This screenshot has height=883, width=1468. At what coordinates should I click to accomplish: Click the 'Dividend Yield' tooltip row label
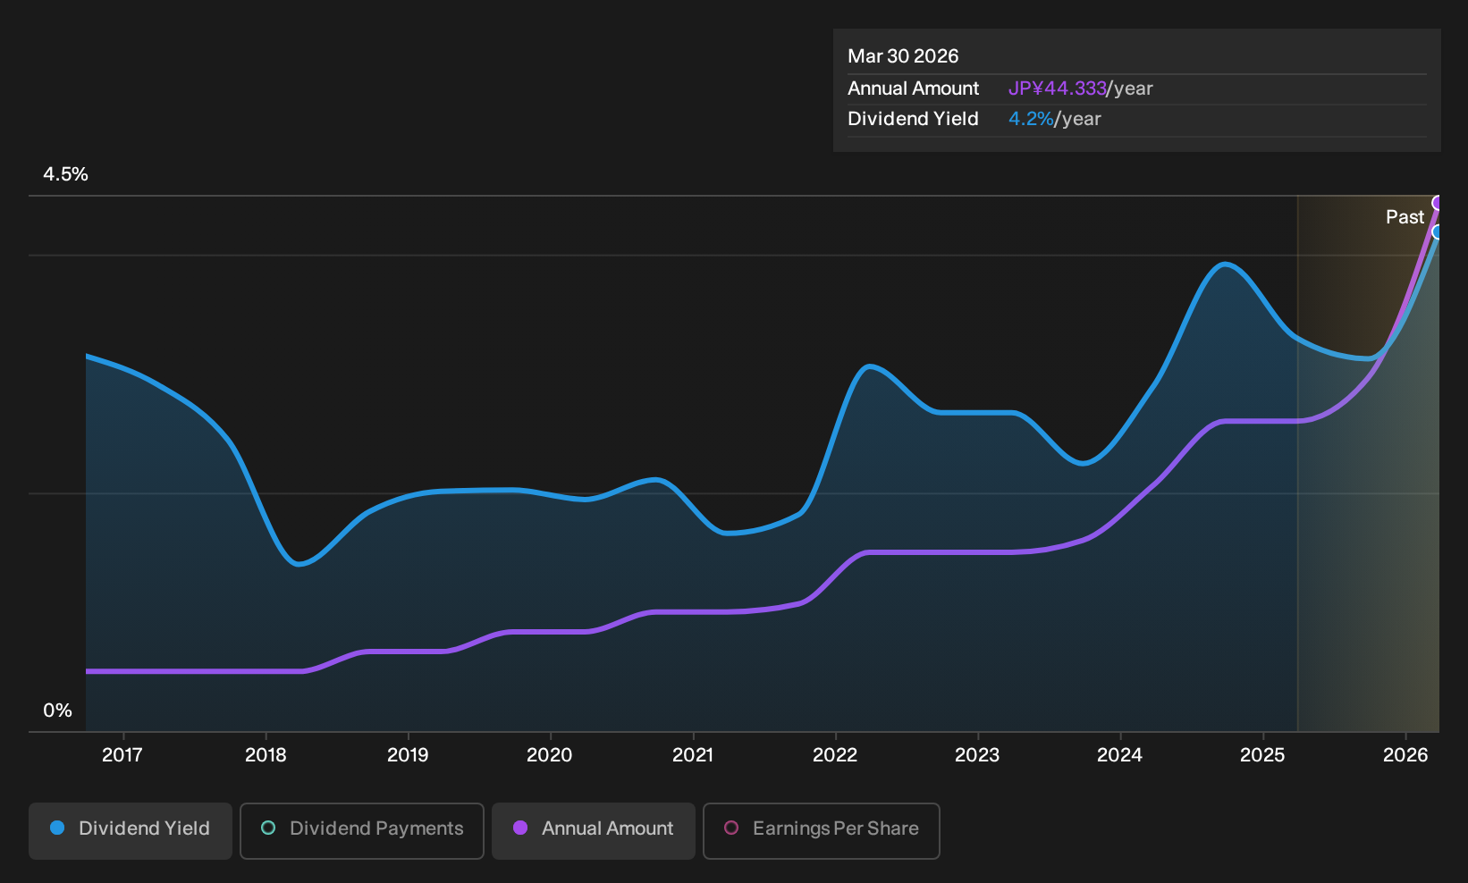coord(913,119)
